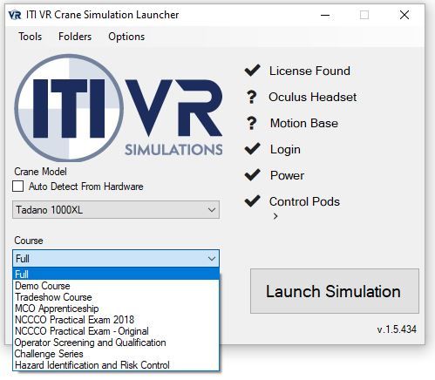The image size is (435, 380).
Task: Minimize the launcher window
Action: pyautogui.click(x=325, y=15)
